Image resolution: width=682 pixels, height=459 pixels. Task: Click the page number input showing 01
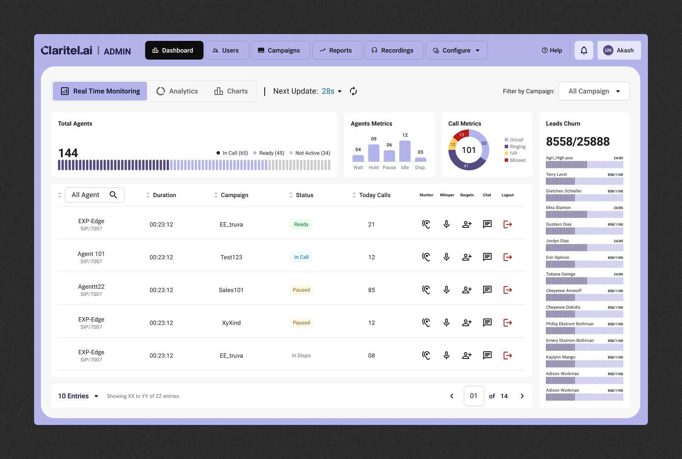[x=474, y=396]
